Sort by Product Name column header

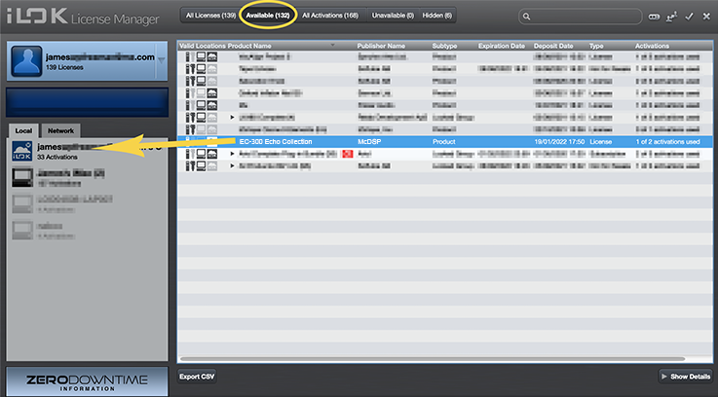click(x=249, y=46)
